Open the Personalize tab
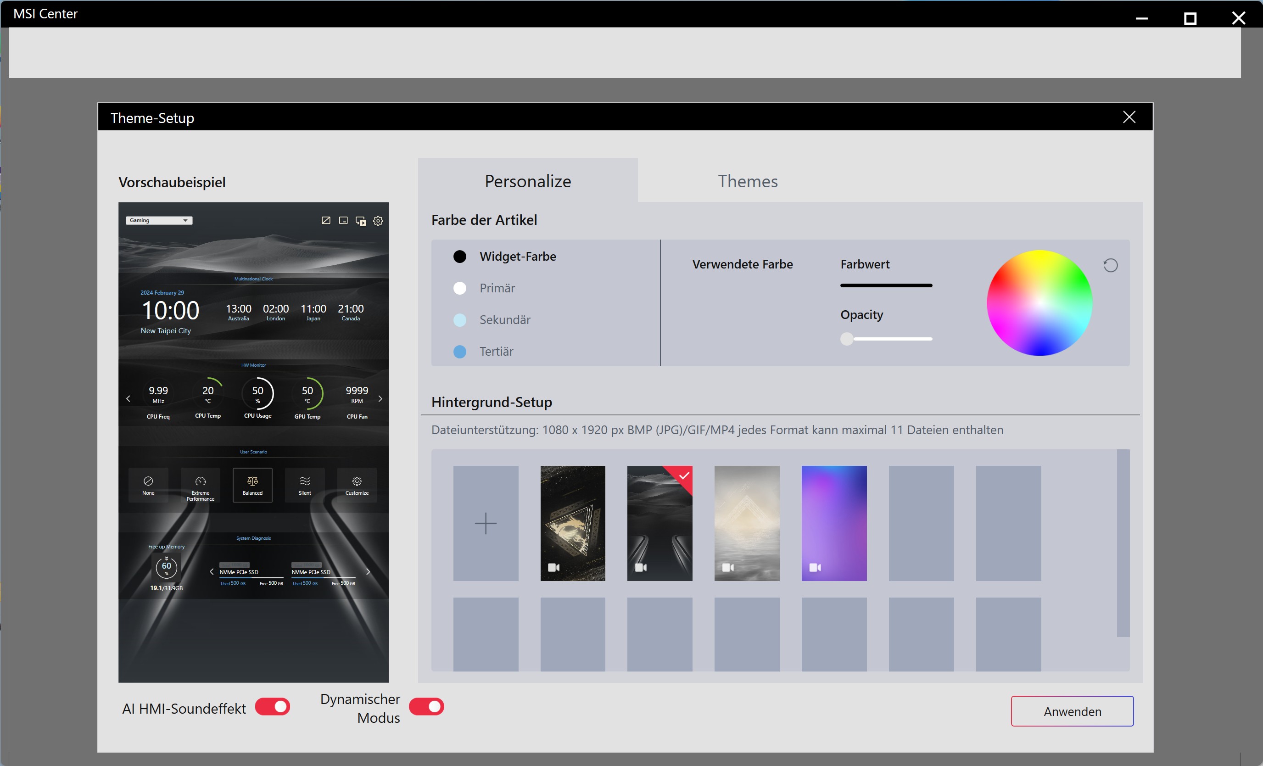Image resolution: width=1263 pixels, height=766 pixels. click(x=527, y=181)
